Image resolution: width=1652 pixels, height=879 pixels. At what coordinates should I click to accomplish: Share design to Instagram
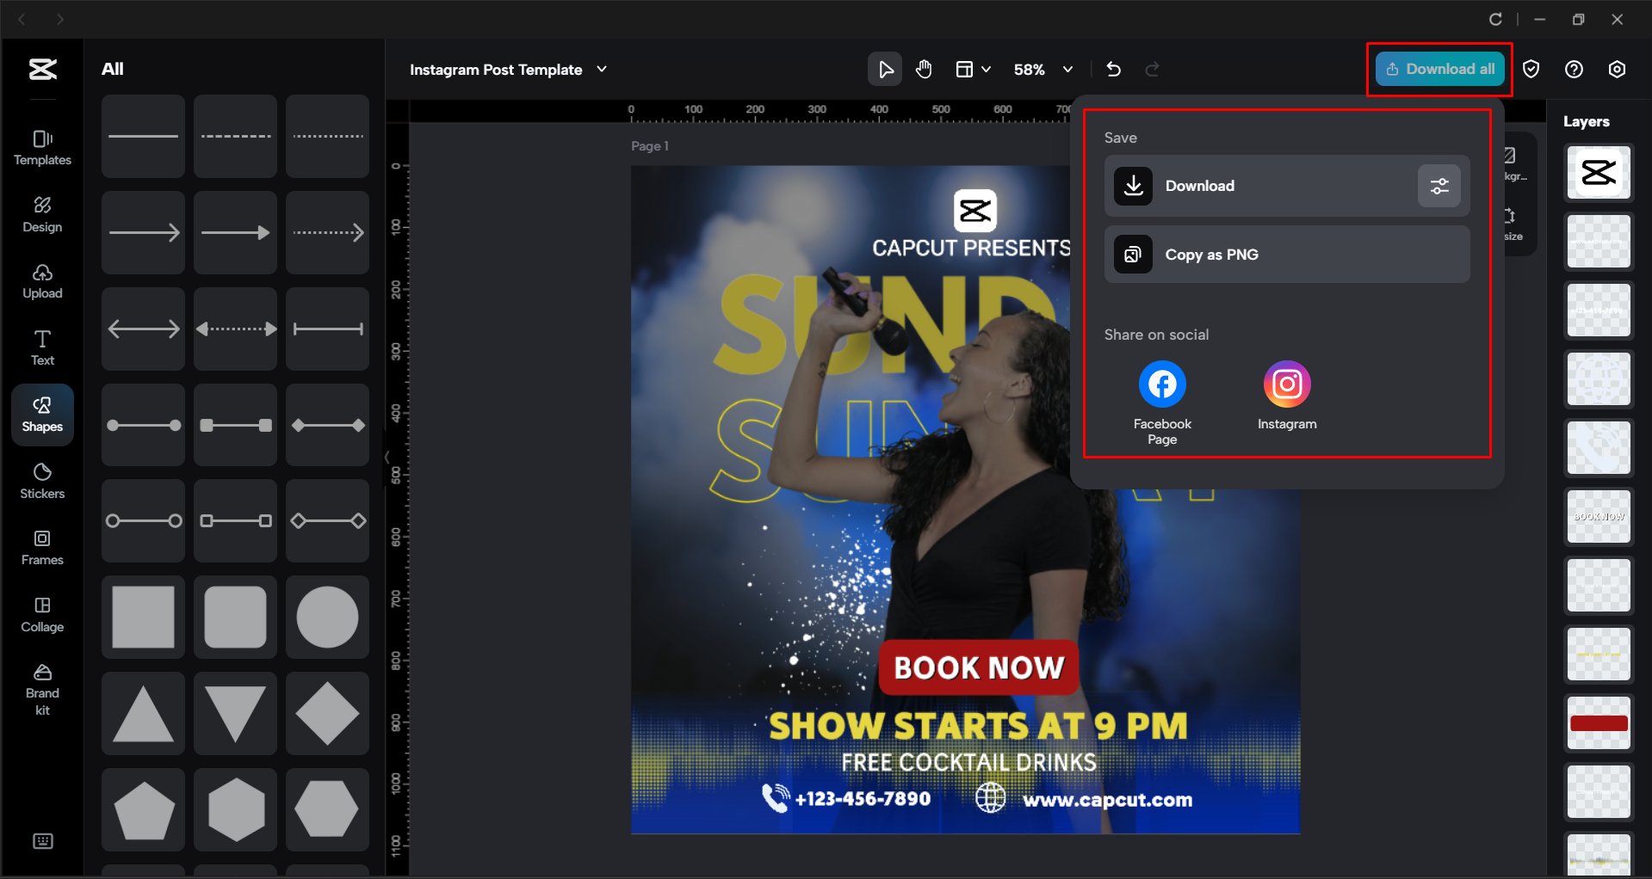pos(1286,384)
